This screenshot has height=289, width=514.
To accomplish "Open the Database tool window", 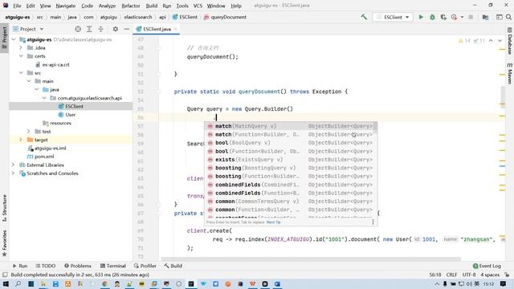I will click(x=510, y=41).
